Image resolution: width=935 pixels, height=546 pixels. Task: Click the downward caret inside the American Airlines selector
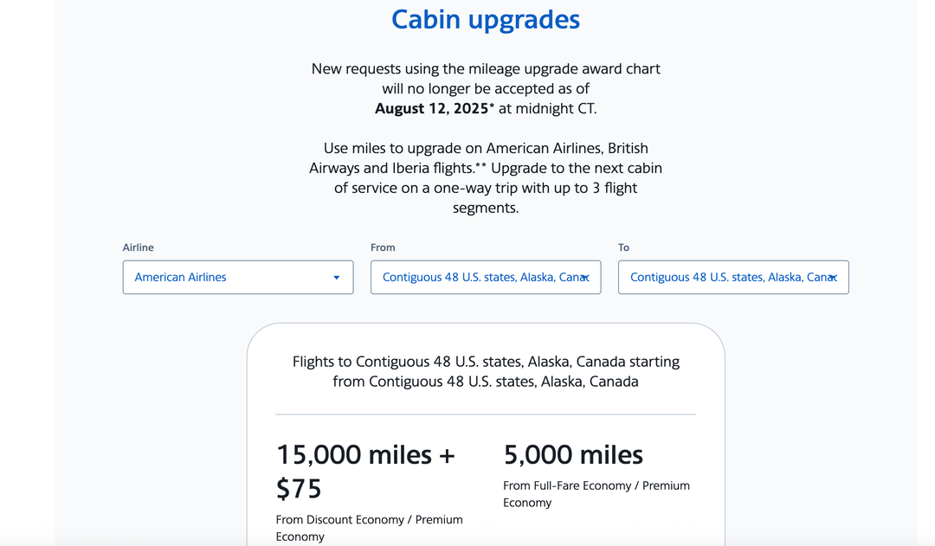point(337,277)
